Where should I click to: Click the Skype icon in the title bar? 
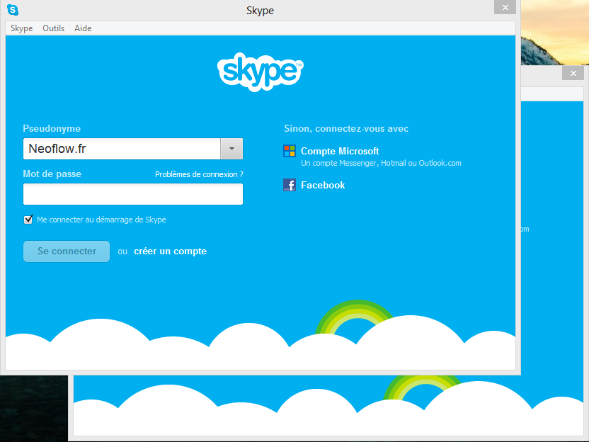(x=13, y=10)
